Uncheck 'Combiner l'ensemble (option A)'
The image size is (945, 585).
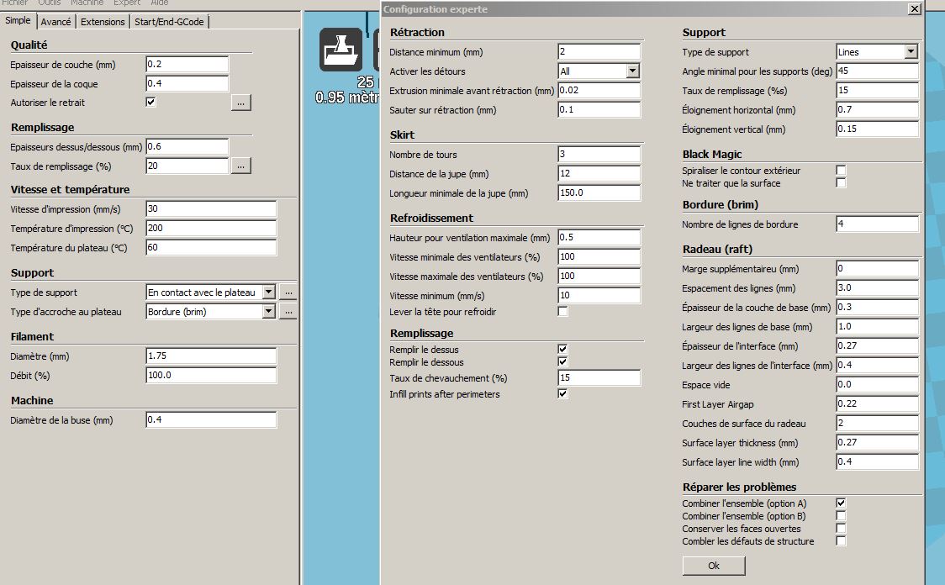click(x=842, y=503)
